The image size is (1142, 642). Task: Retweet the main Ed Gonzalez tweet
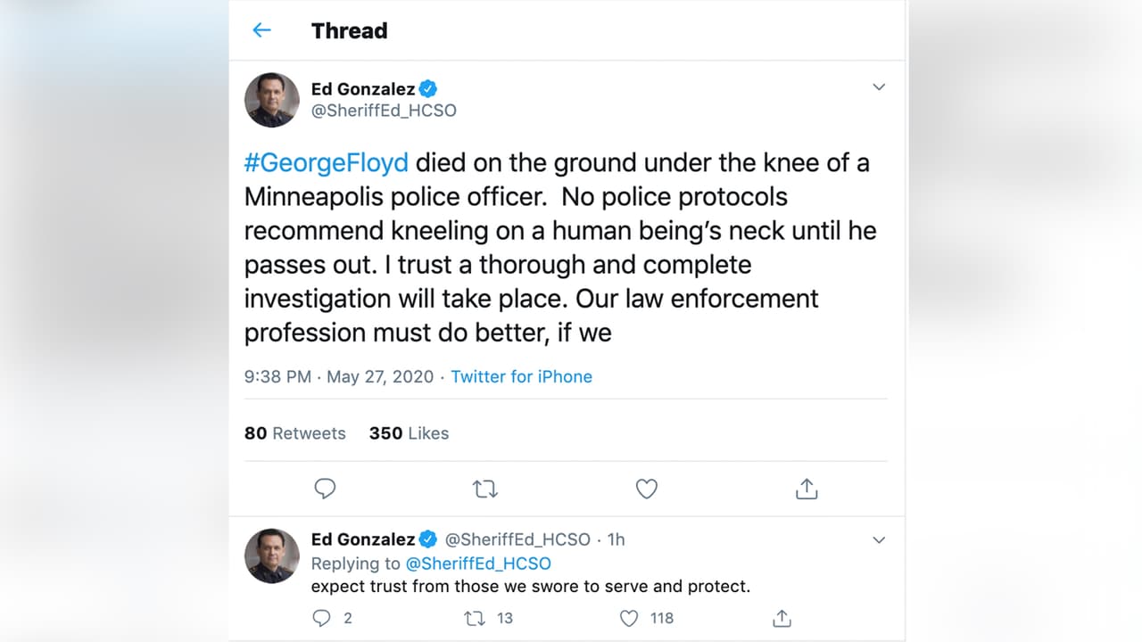pyautogui.click(x=485, y=489)
